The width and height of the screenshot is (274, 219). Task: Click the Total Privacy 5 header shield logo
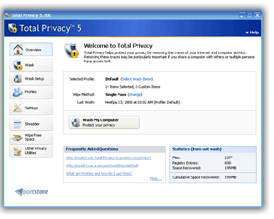[13, 28]
